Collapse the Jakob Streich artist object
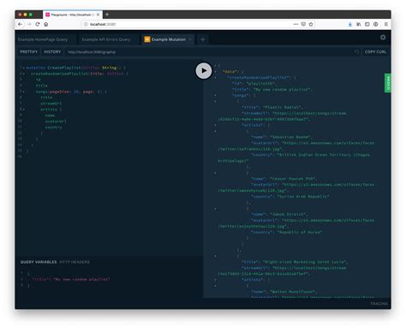 (216, 208)
